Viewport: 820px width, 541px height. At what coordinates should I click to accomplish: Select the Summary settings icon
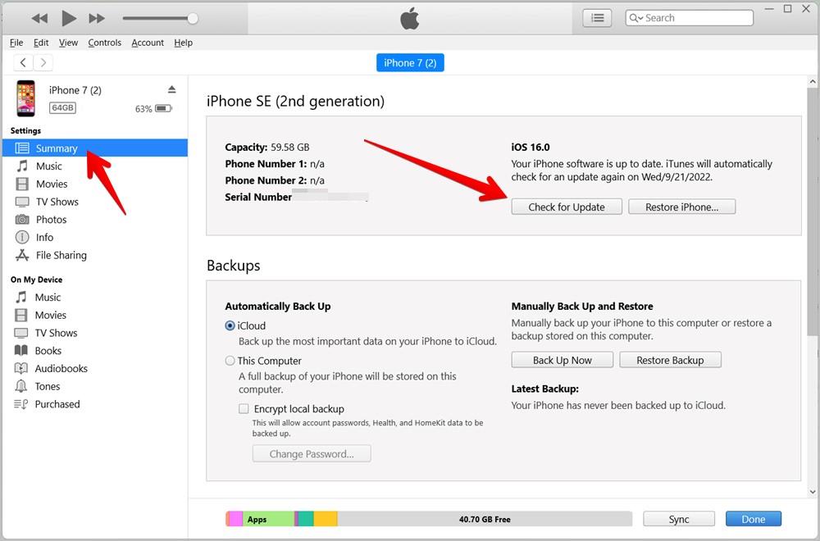pyautogui.click(x=22, y=148)
